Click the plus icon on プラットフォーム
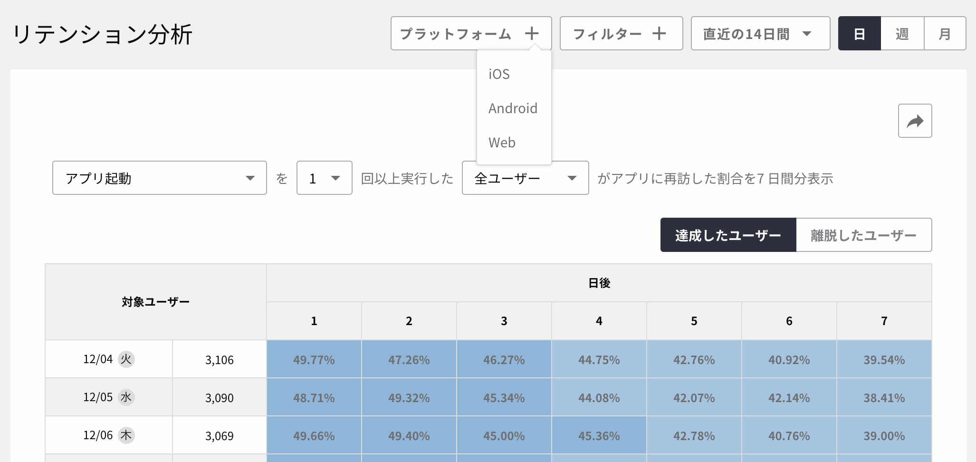The image size is (976, 462). tap(532, 34)
